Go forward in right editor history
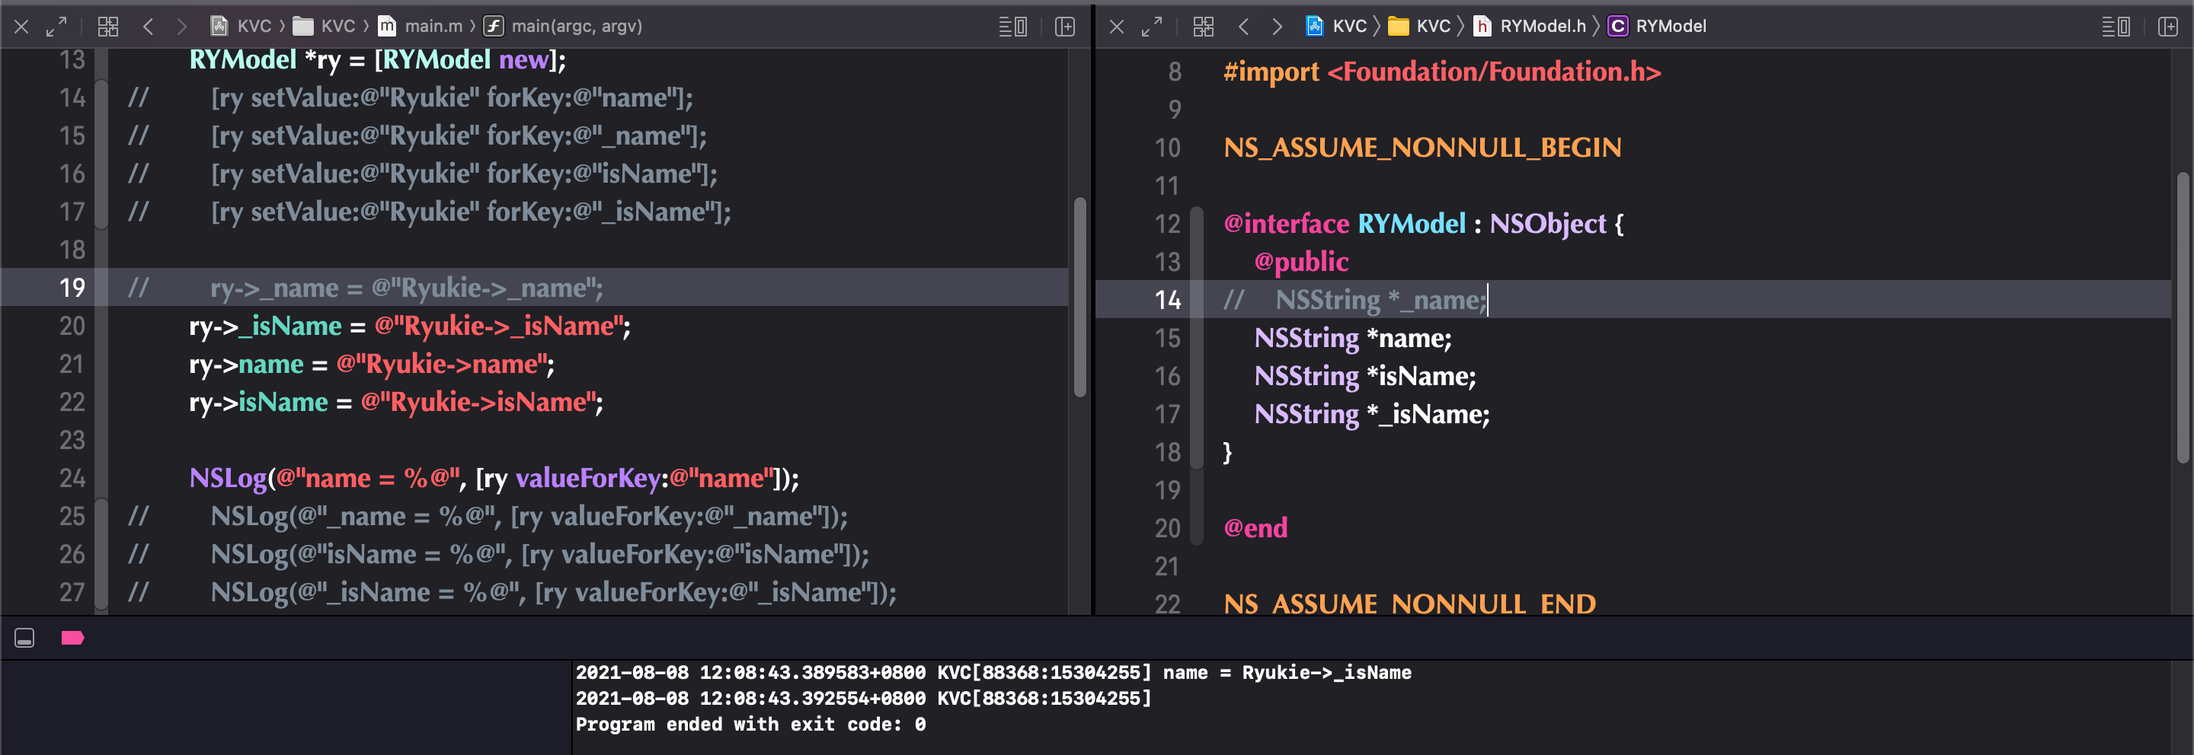Screen dimensions: 2194x755 pos(1277,27)
